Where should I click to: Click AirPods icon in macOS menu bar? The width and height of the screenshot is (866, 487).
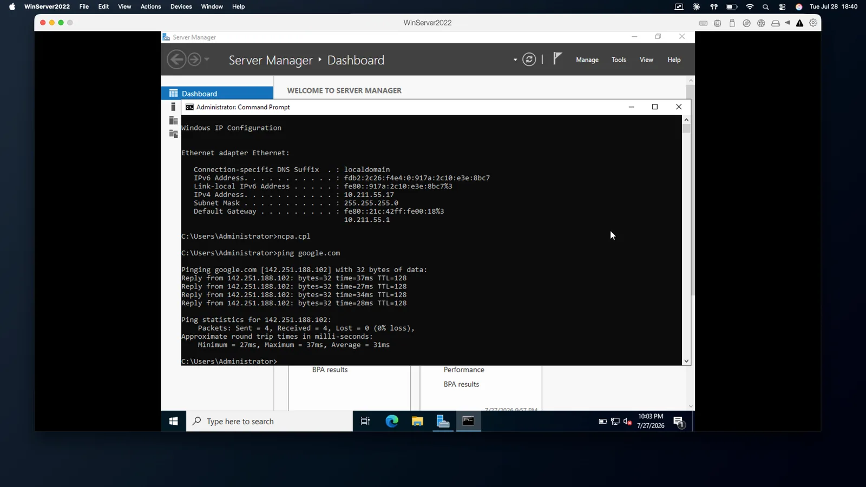[x=714, y=6]
